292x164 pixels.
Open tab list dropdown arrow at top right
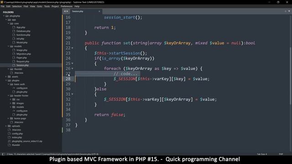289,11
